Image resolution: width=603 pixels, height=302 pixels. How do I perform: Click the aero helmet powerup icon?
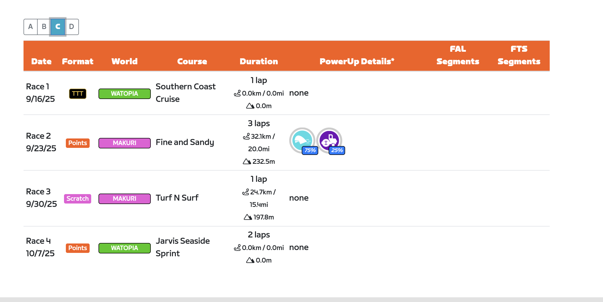click(302, 140)
